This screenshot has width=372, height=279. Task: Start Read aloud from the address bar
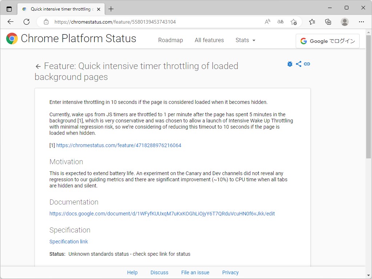[x=267, y=22]
